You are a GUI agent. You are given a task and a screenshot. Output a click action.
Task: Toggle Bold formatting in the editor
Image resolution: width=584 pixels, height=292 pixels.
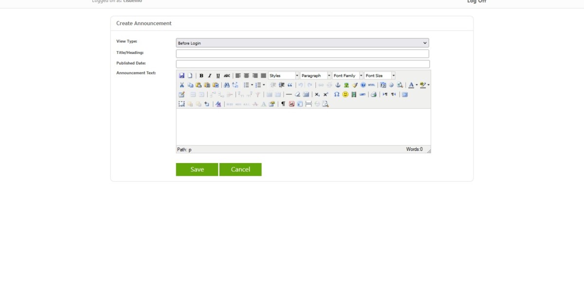tap(201, 75)
